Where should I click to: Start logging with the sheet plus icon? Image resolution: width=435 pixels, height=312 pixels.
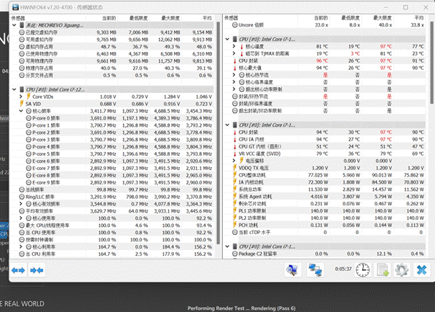coord(383,269)
